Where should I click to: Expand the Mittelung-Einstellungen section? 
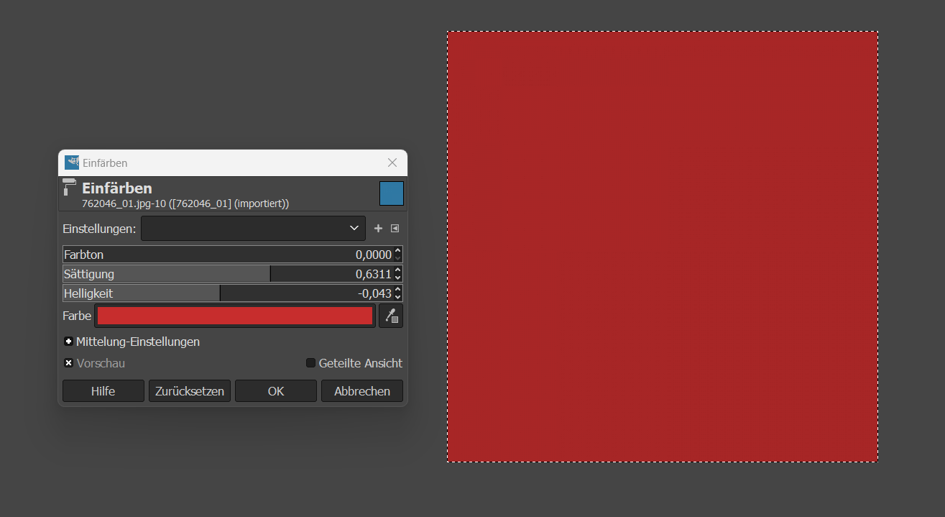(x=68, y=342)
